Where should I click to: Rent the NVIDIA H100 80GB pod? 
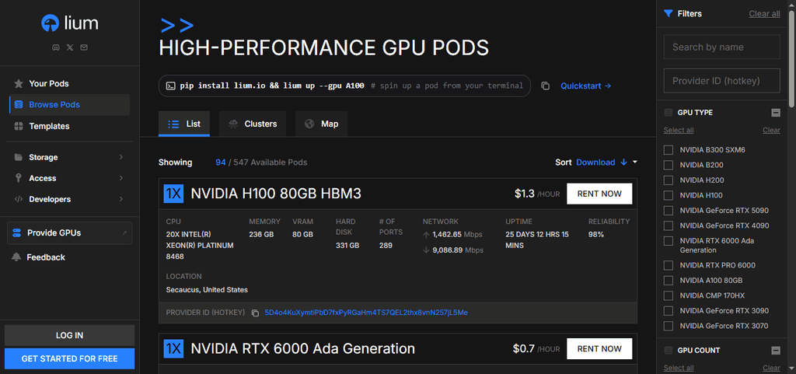click(x=599, y=194)
